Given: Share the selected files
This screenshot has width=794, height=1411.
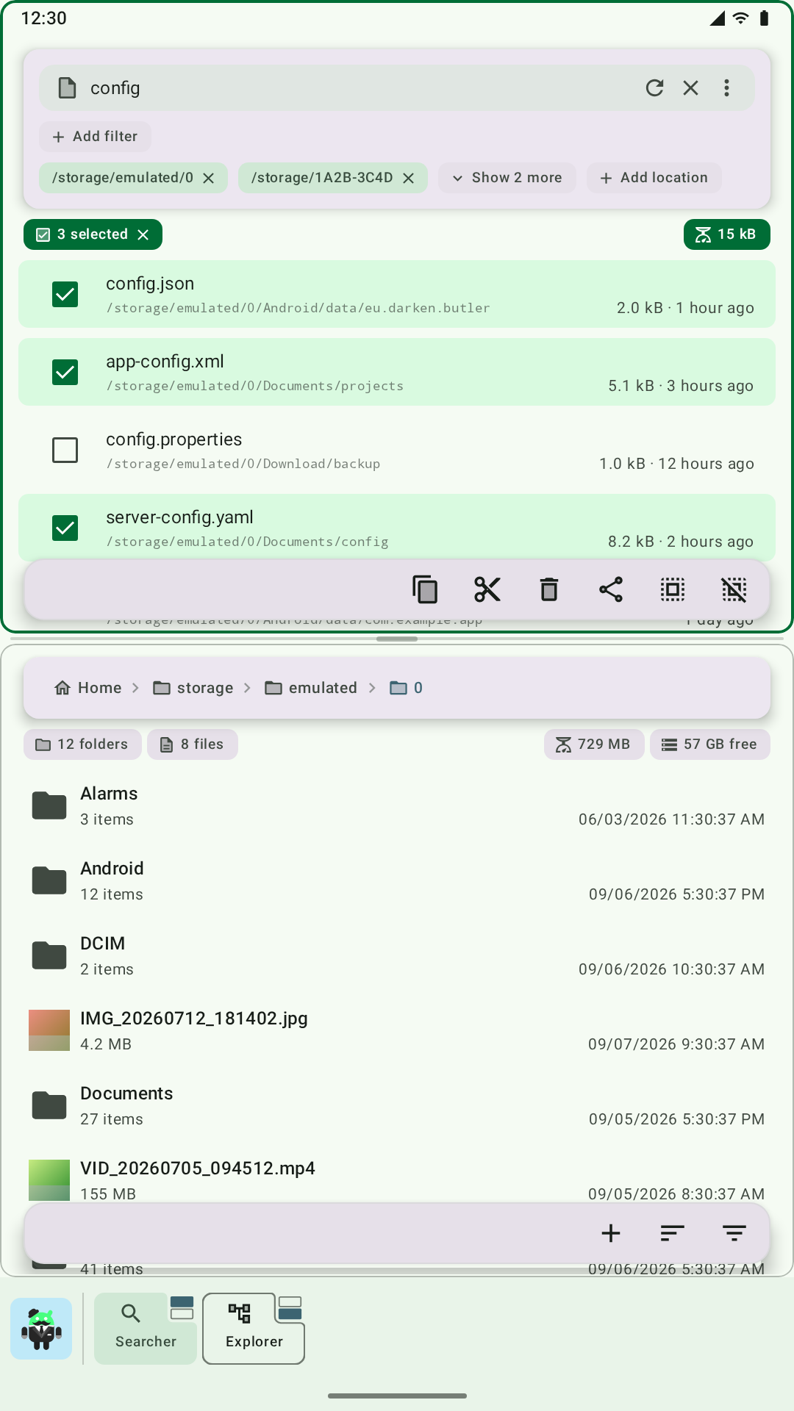Looking at the screenshot, I should click(610, 589).
